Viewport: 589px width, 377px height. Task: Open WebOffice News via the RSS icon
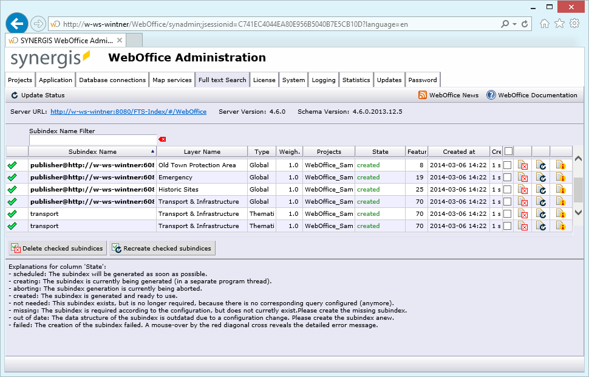click(x=421, y=95)
